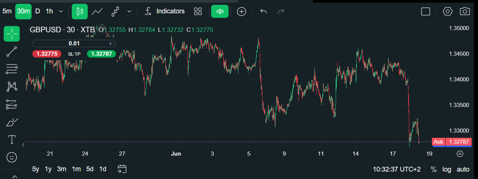Open the SL·TP settings
Viewport: 478px width, 179px height.
(x=74, y=54)
